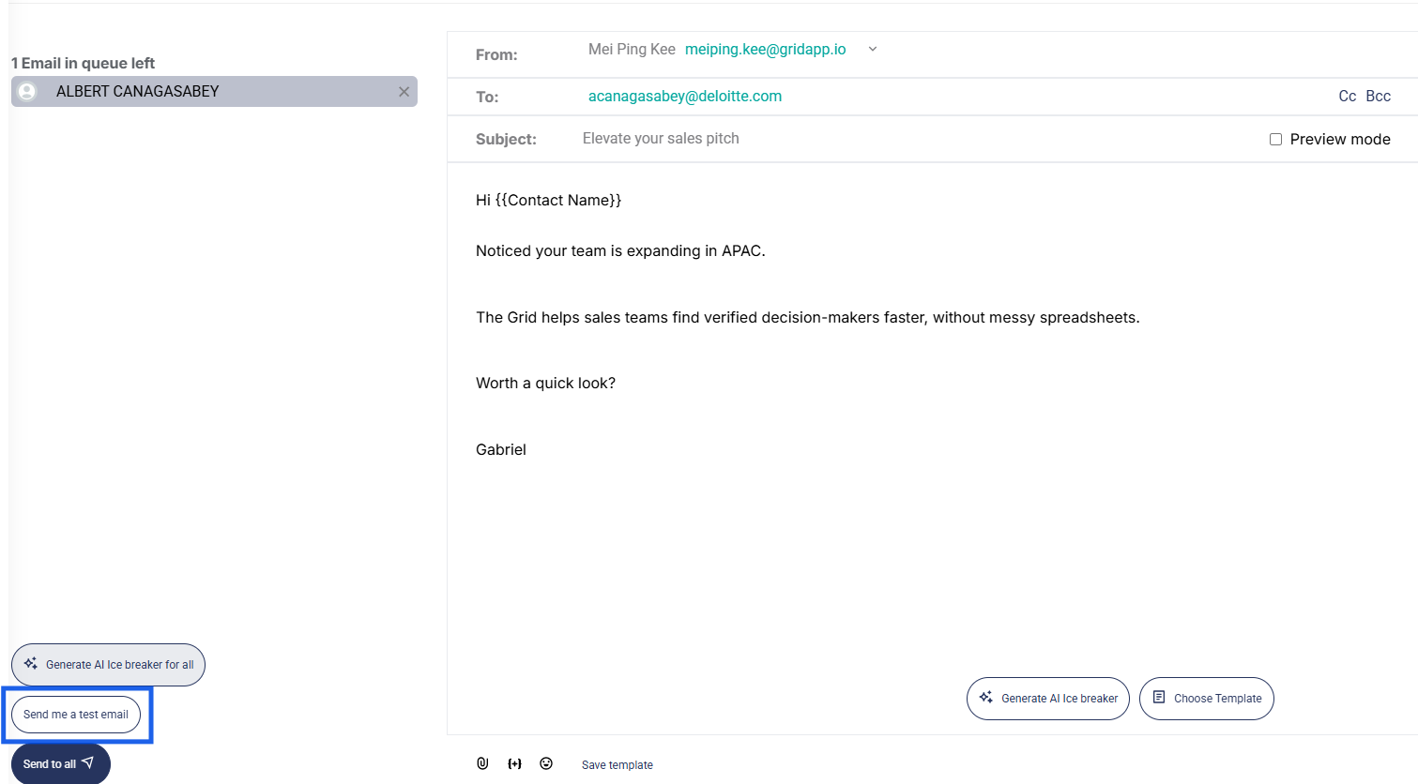
Task: Insert a variable with the braces icon
Action: 514,763
